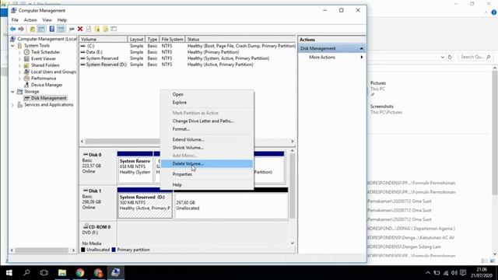Open the Action menu
This screenshot has height=280, width=498.
(30, 20)
